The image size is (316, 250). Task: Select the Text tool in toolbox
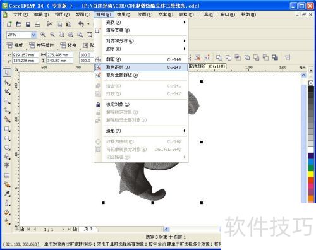[7, 165]
